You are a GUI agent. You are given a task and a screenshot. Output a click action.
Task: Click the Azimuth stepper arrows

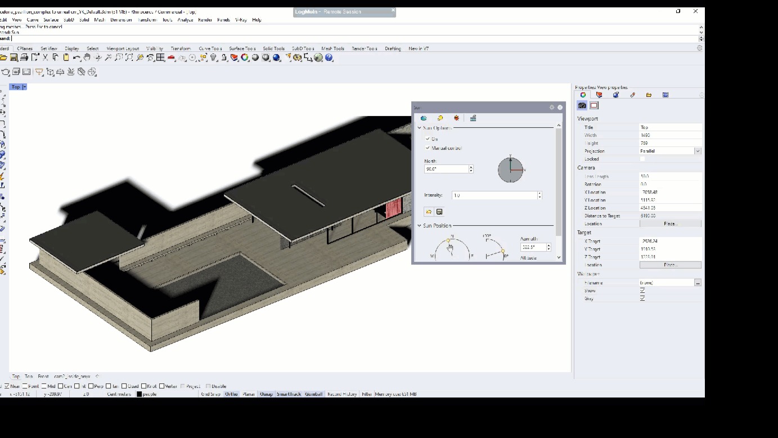(x=548, y=247)
